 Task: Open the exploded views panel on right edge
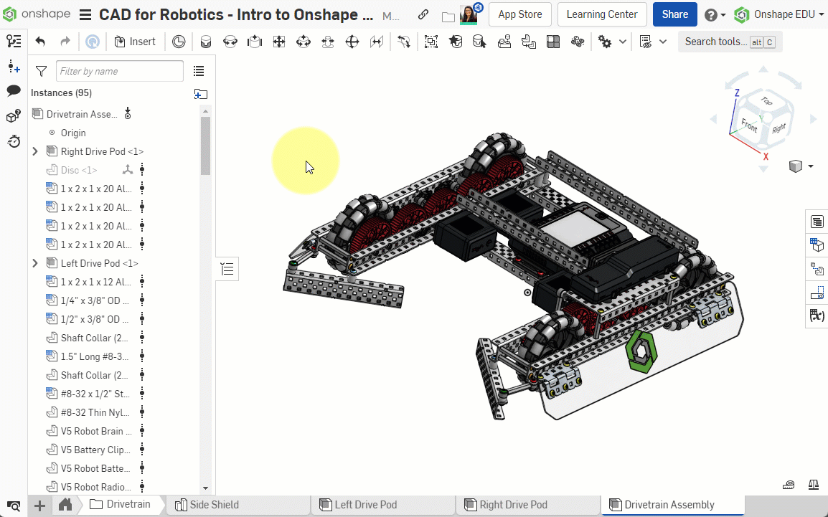[817, 269]
